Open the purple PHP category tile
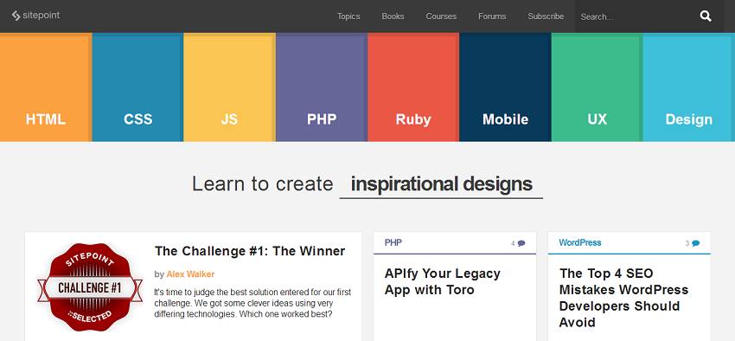 click(x=321, y=87)
